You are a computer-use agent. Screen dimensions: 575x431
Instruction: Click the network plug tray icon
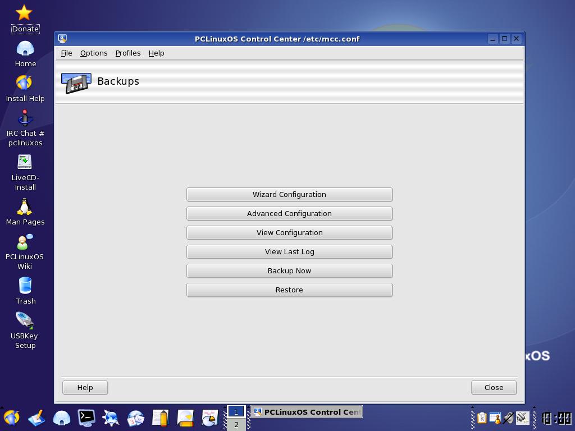tap(522, 418)
